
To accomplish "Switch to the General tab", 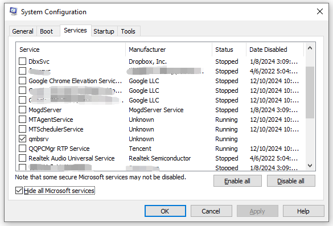I will (x=23, y=31).
